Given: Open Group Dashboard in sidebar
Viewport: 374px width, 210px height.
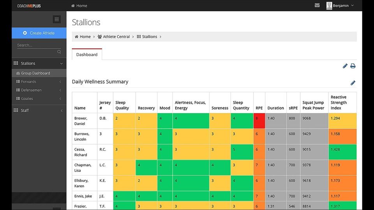Looking at the screenshot, I should click(39, 73).
